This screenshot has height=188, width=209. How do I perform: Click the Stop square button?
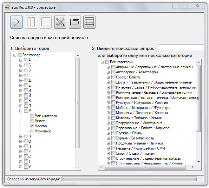click(x=46, y=22)
